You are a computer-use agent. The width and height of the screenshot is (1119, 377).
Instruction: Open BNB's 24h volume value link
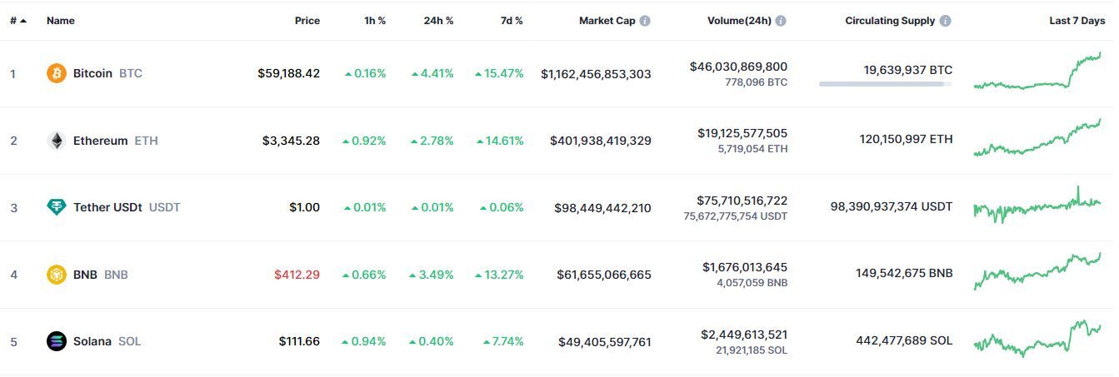click(744, 267)
